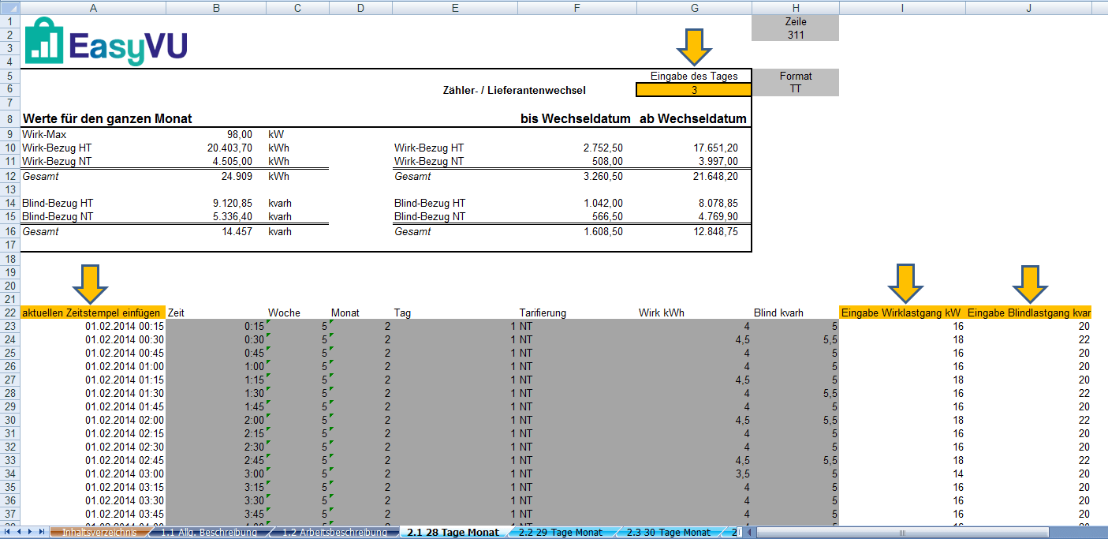This screenshot has width=1108, height=539.
Task: Switch to the 1.1 Allg. Beschreibung sheet
Action: coord(209,533)
